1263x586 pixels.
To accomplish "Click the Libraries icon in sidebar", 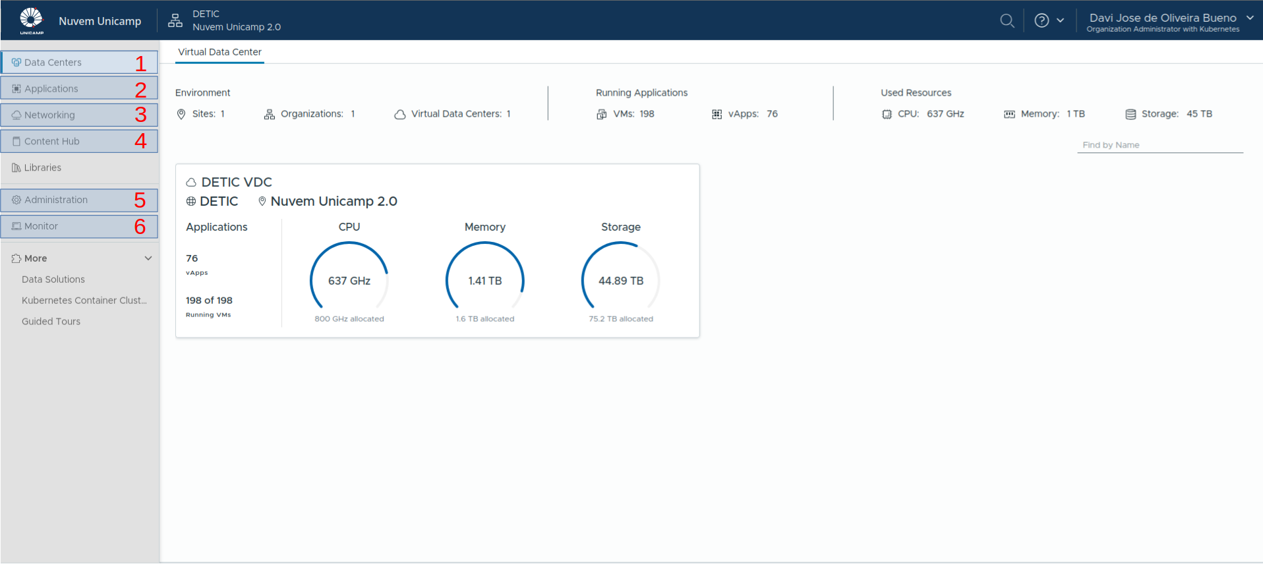I will pos(16,168).
